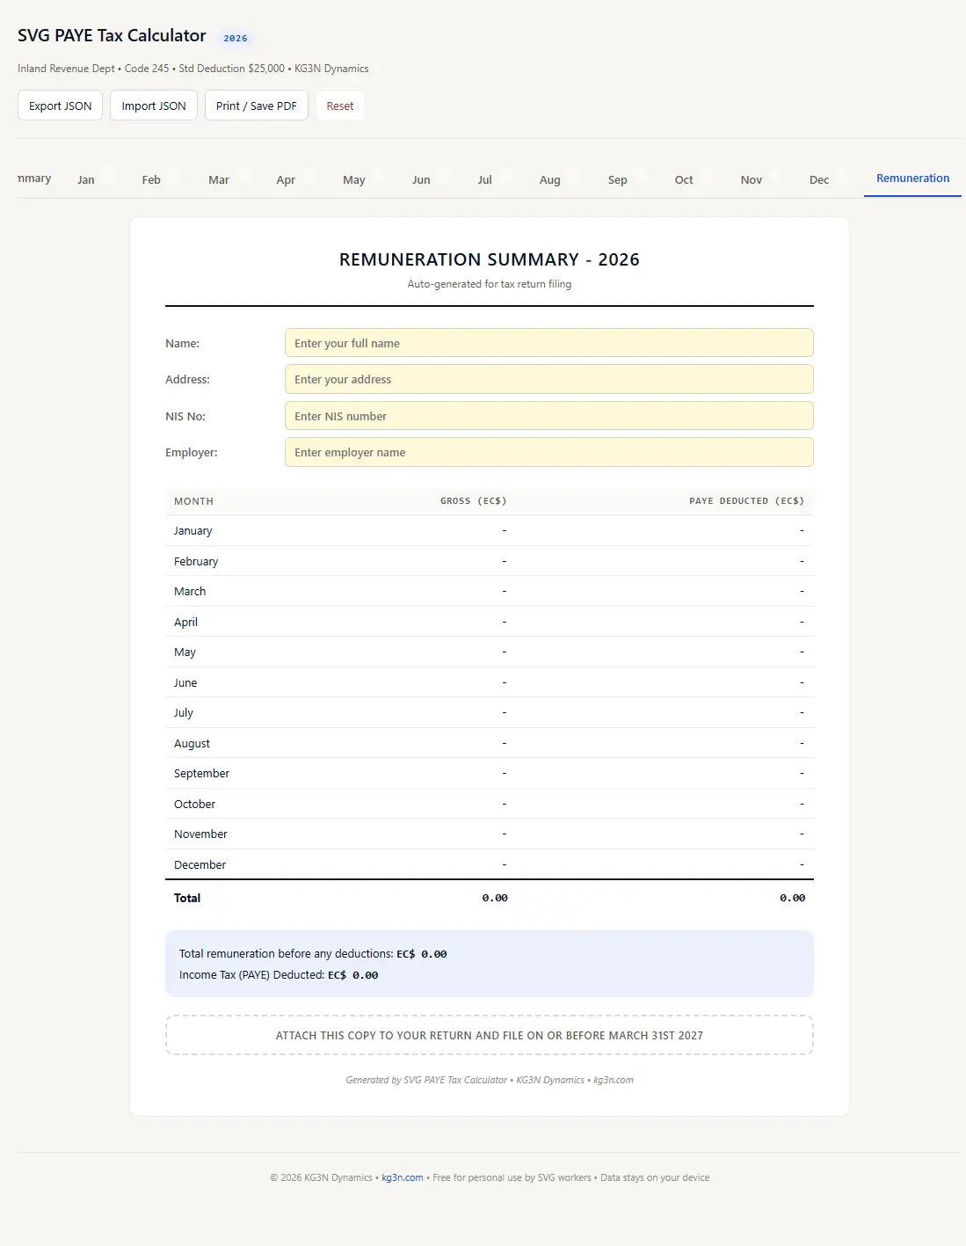Click the April row label
The height and width of the screenshot is (1246, 966).
pos(185,622)
